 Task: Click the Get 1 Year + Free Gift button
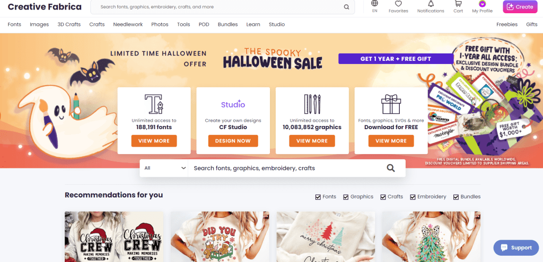point(396,59)
